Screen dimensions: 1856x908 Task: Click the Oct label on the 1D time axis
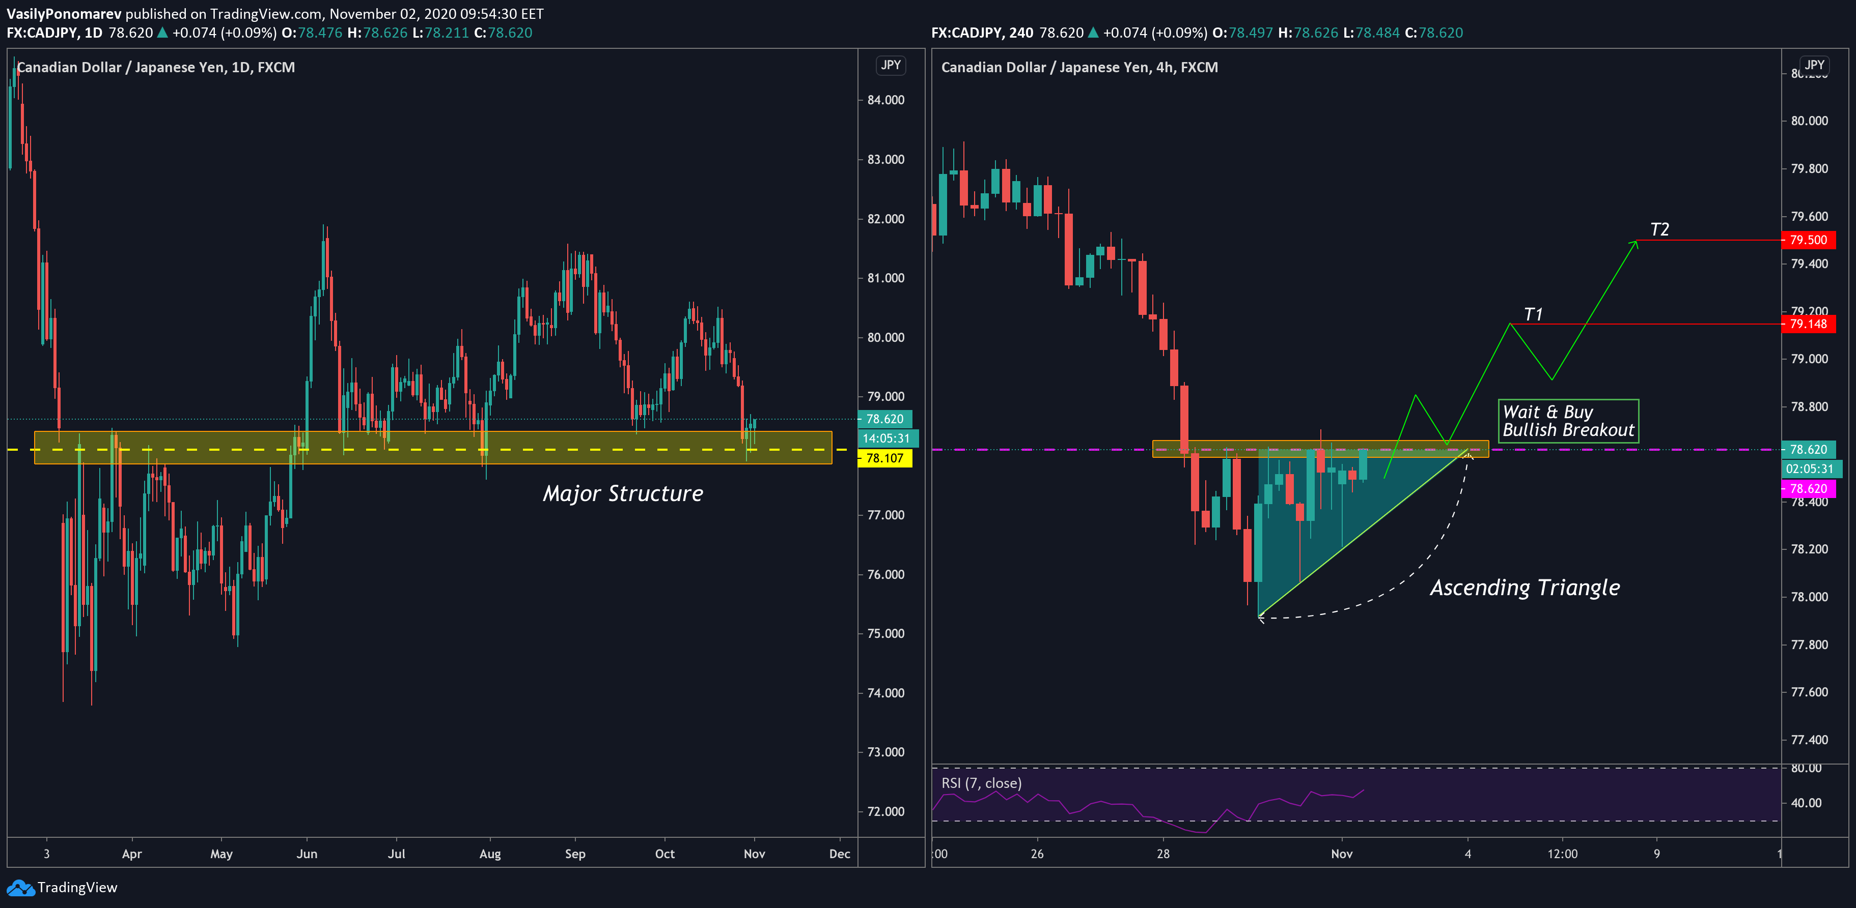pos(665,855)
